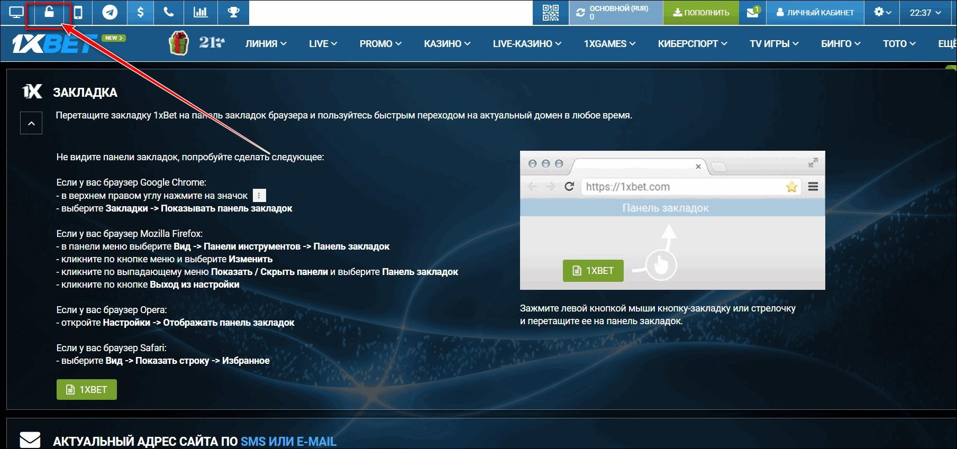Open the messages envelope icon
This screenshot has width=957, height=449.
click(x=753, y=12)
